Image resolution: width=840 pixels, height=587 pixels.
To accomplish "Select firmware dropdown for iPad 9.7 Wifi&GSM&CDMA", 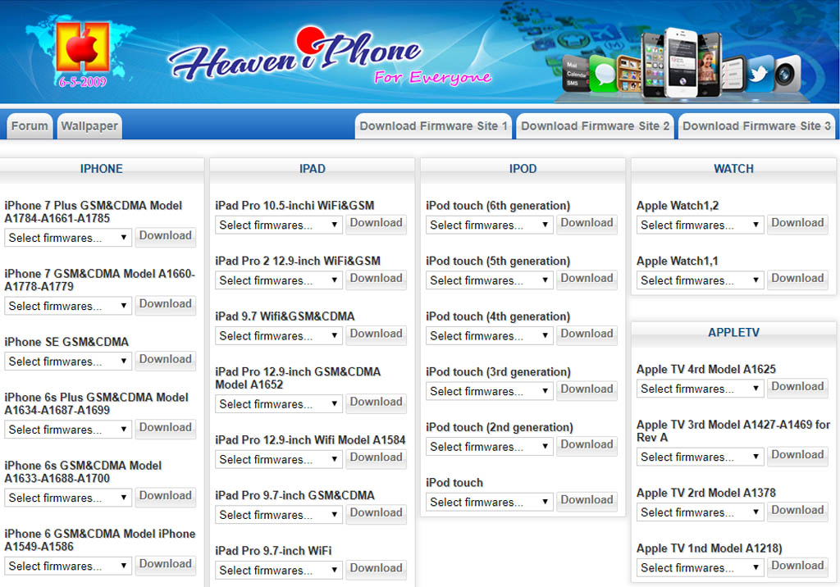I will pyautogui.click(x=279, y=336).
